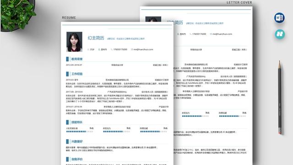293x165 pixels.
Task: Click the 工作经验 section header marker
Action: point(67,74)
